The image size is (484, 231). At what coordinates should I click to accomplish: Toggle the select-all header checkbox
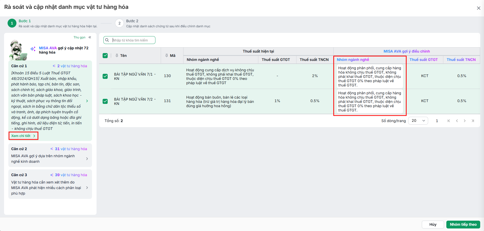[x=105, y=56]
